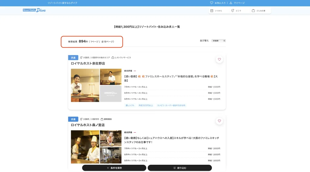
Task: Click 7月中いつでも〜3ヶ月以上 row
Action: pos(172,148)
